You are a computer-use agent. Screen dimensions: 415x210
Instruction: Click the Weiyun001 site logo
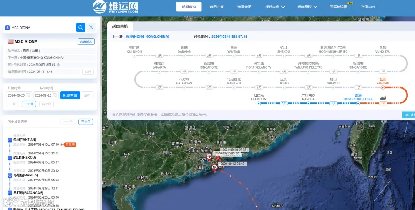(115, 7)
